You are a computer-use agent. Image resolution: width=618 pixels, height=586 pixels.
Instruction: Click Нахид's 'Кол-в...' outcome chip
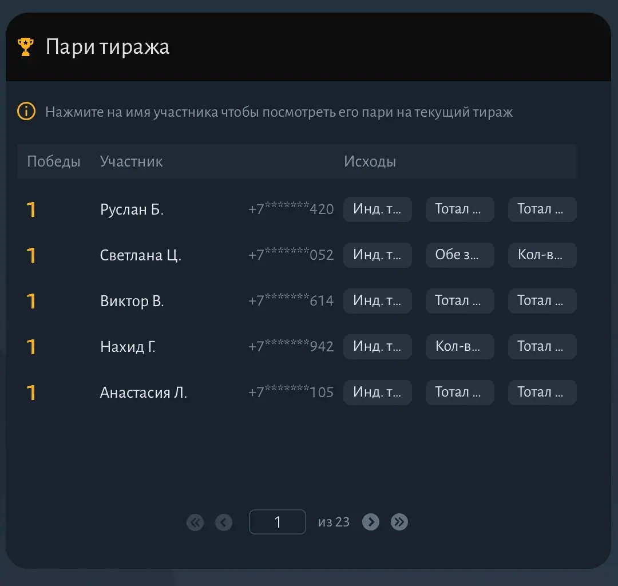(459, 347)
